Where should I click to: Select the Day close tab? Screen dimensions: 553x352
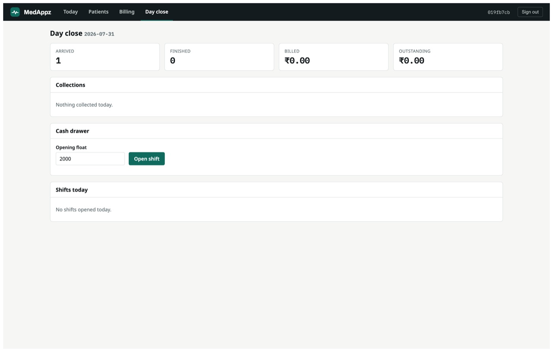pyautogui.click(x=157, y=12)
